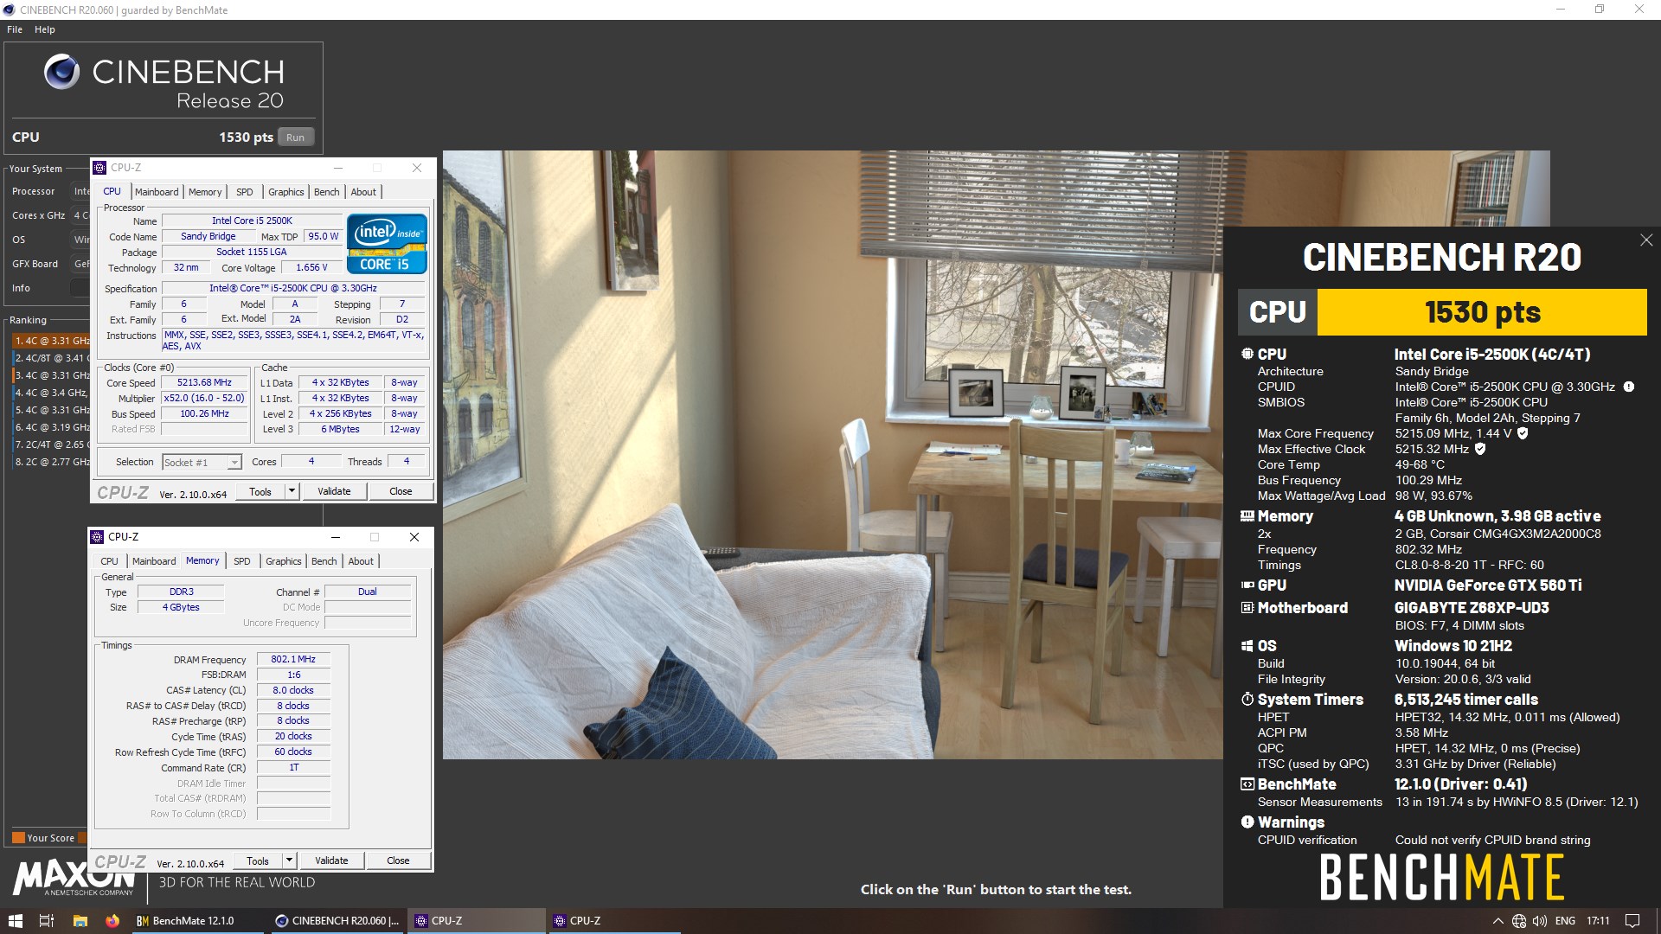Open Task View in taskbar

click(47, 921)
